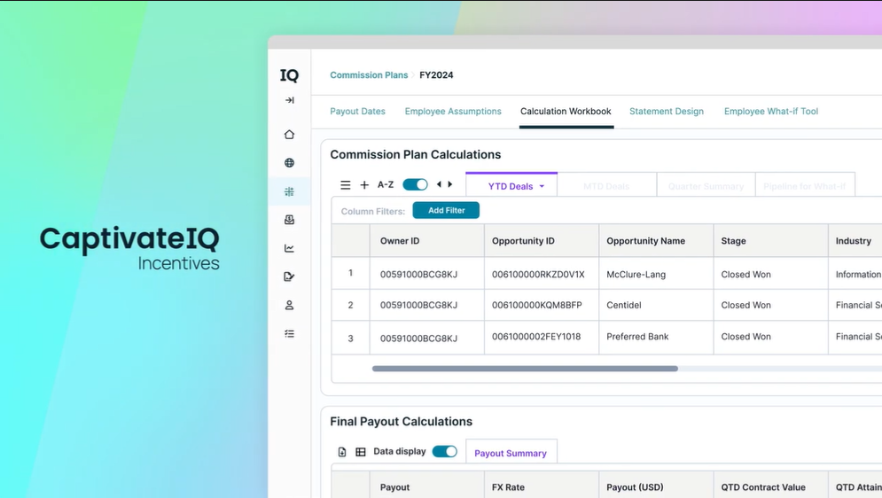Open the Employee What-if Tool tab
This screenshot has height=498, width=882.
pyautogui.click(x=771, y=112)
